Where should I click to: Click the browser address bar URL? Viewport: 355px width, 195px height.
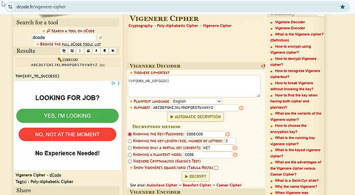coord(41,7)
